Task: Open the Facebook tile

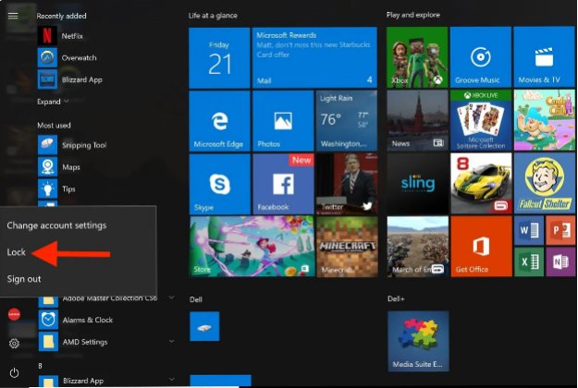Action: [283, 184]
